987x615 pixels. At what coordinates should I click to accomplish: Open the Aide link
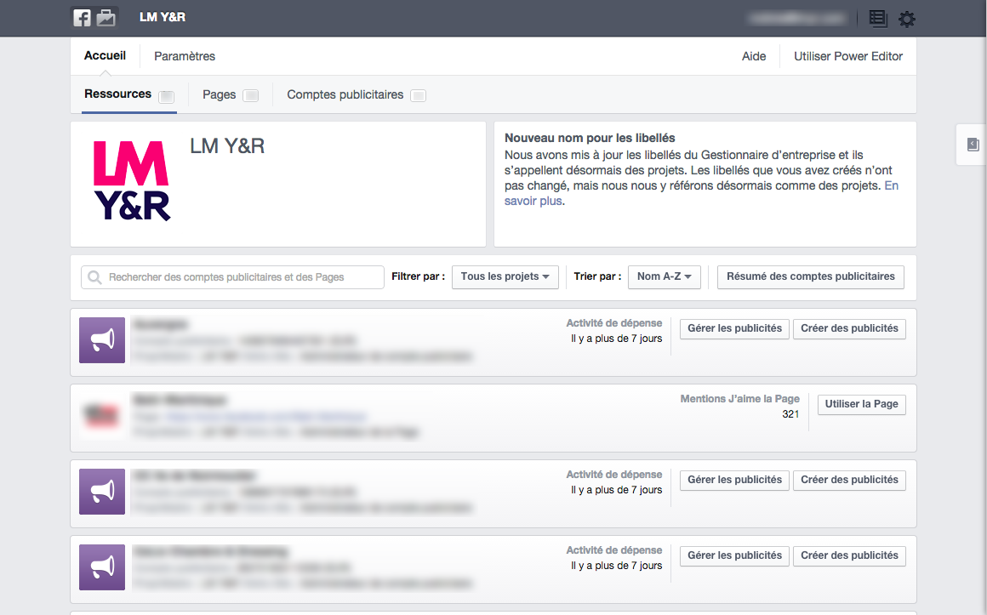click(x=754, y=56)
